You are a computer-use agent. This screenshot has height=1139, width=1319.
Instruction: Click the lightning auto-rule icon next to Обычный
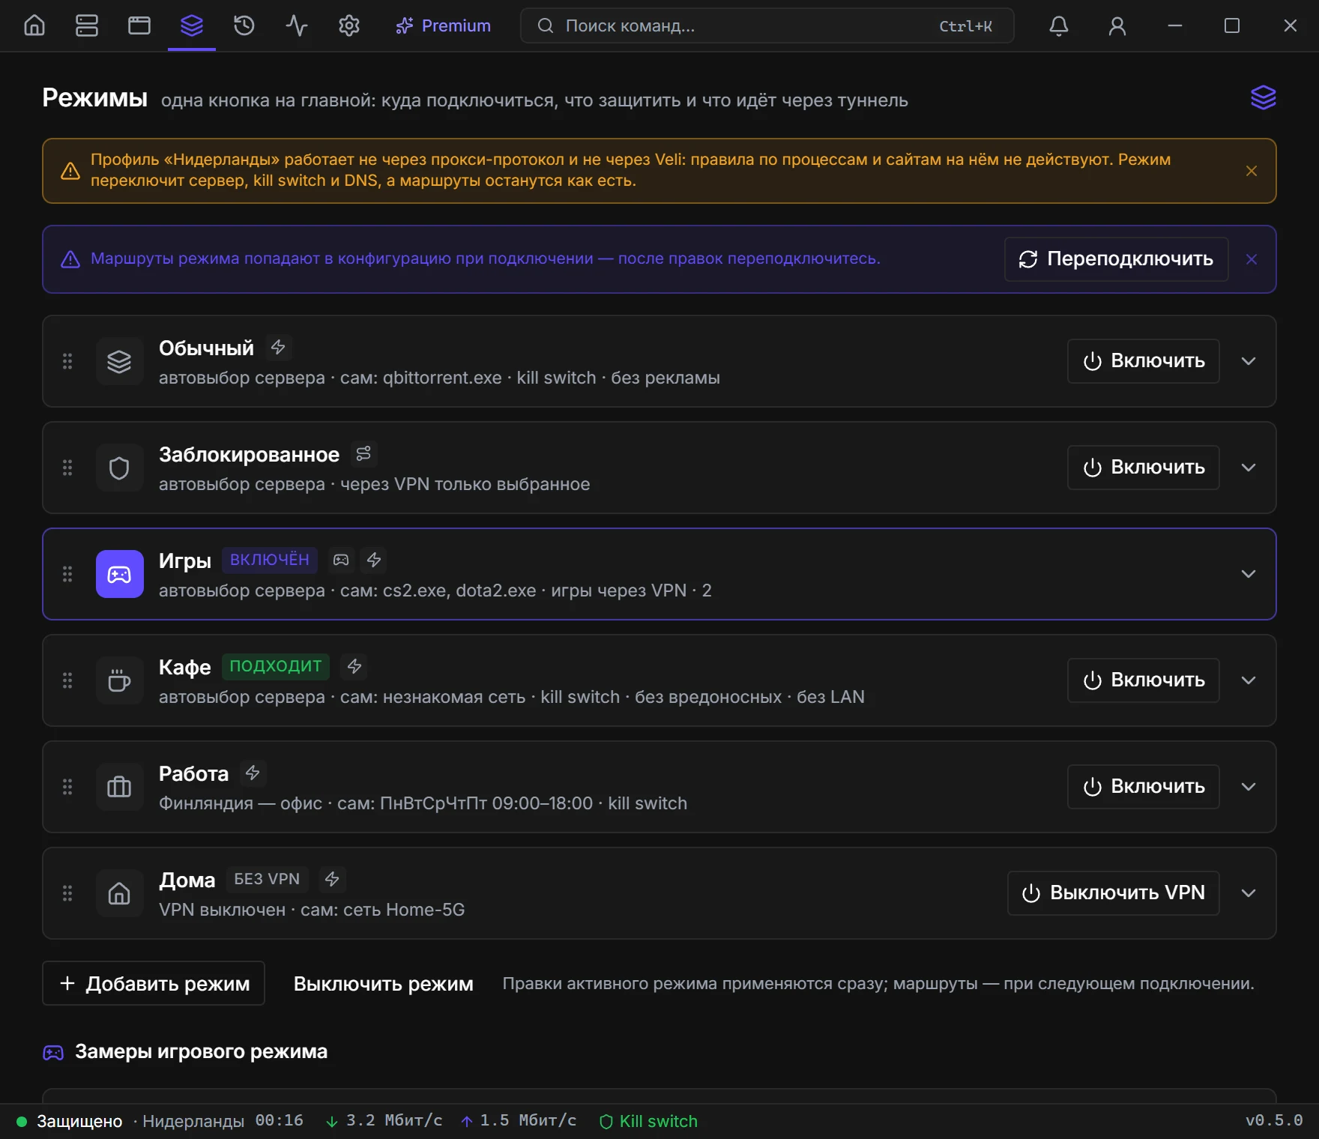278,348
